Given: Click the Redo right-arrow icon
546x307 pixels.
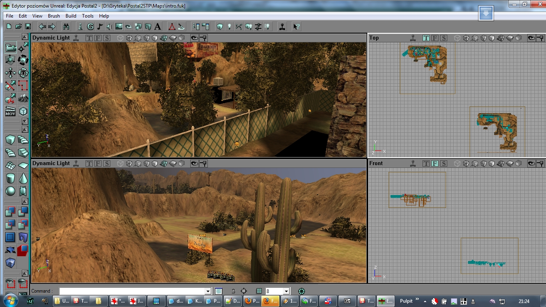Looking at the screenshot, I should [52, 26].
